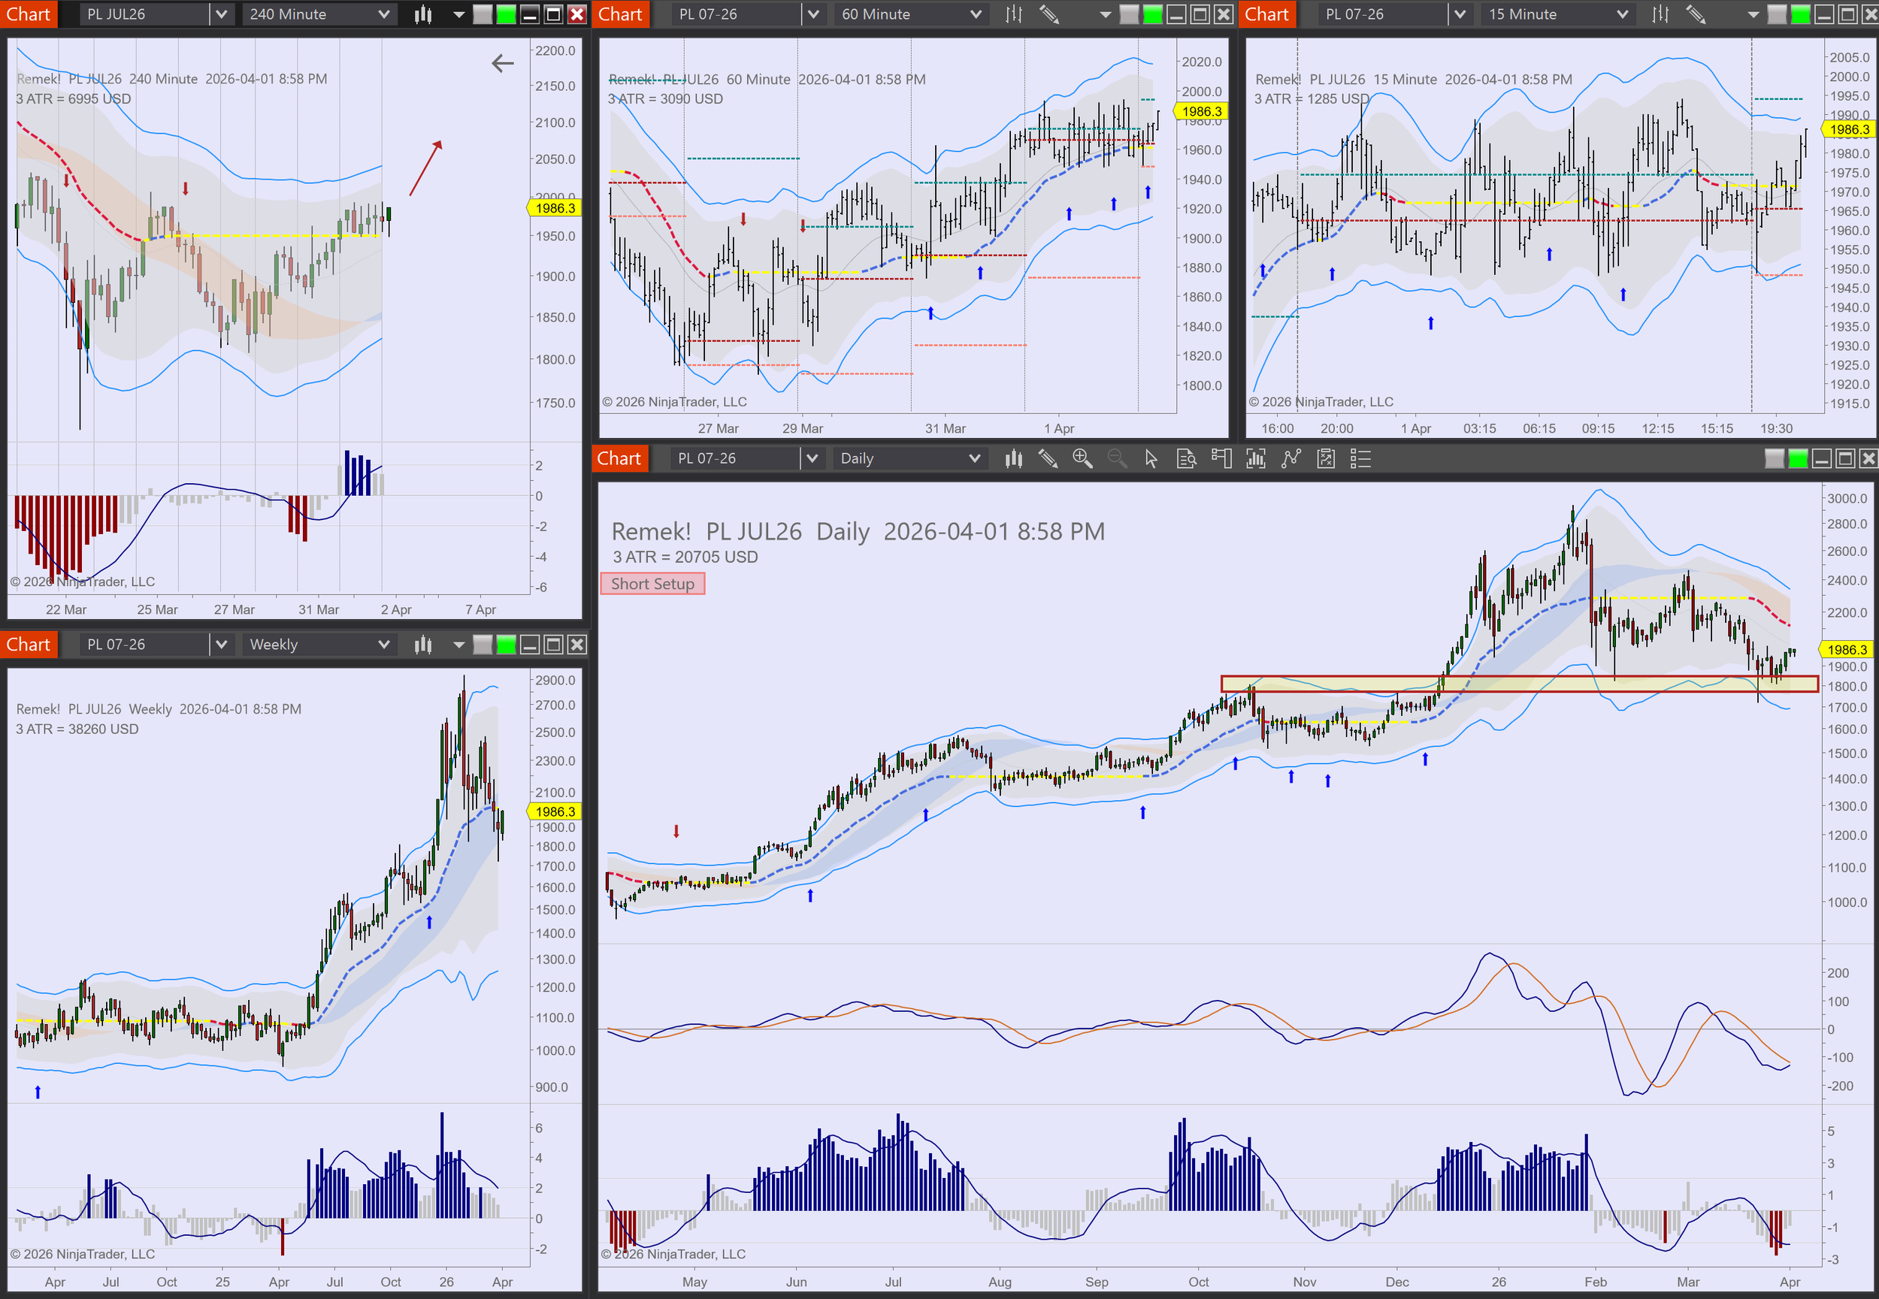The image size is (1879, 1299).
Task: Click the Short Setup label on Daily chart
Action: (652, 584)
